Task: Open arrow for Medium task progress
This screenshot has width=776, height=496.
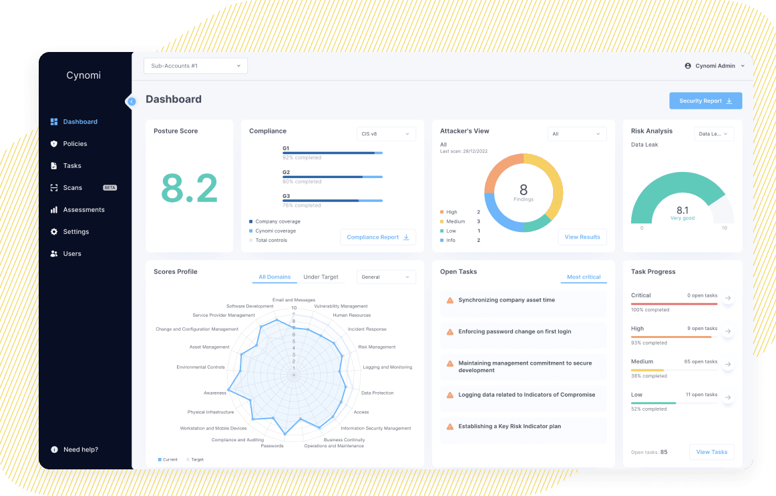Action: (x=728, y=365)
